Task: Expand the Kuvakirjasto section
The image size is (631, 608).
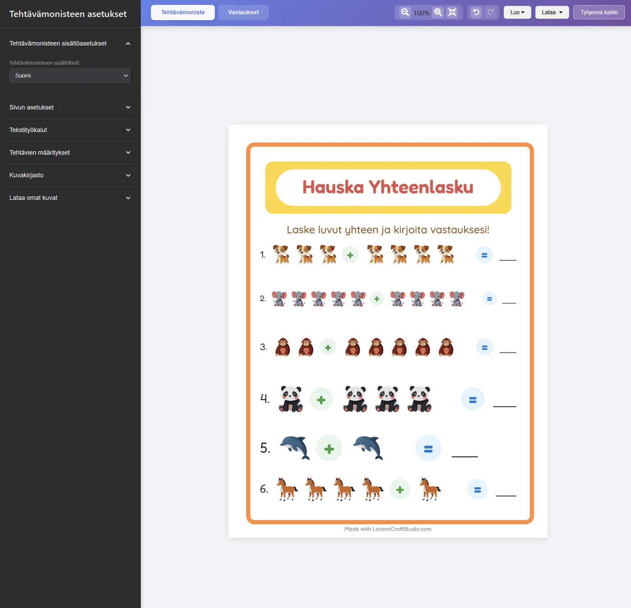Action: tap(70, 175)
